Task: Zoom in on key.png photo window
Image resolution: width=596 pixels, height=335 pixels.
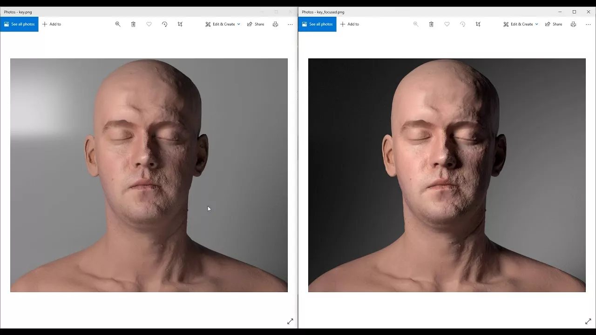Action: pos(118,24)
